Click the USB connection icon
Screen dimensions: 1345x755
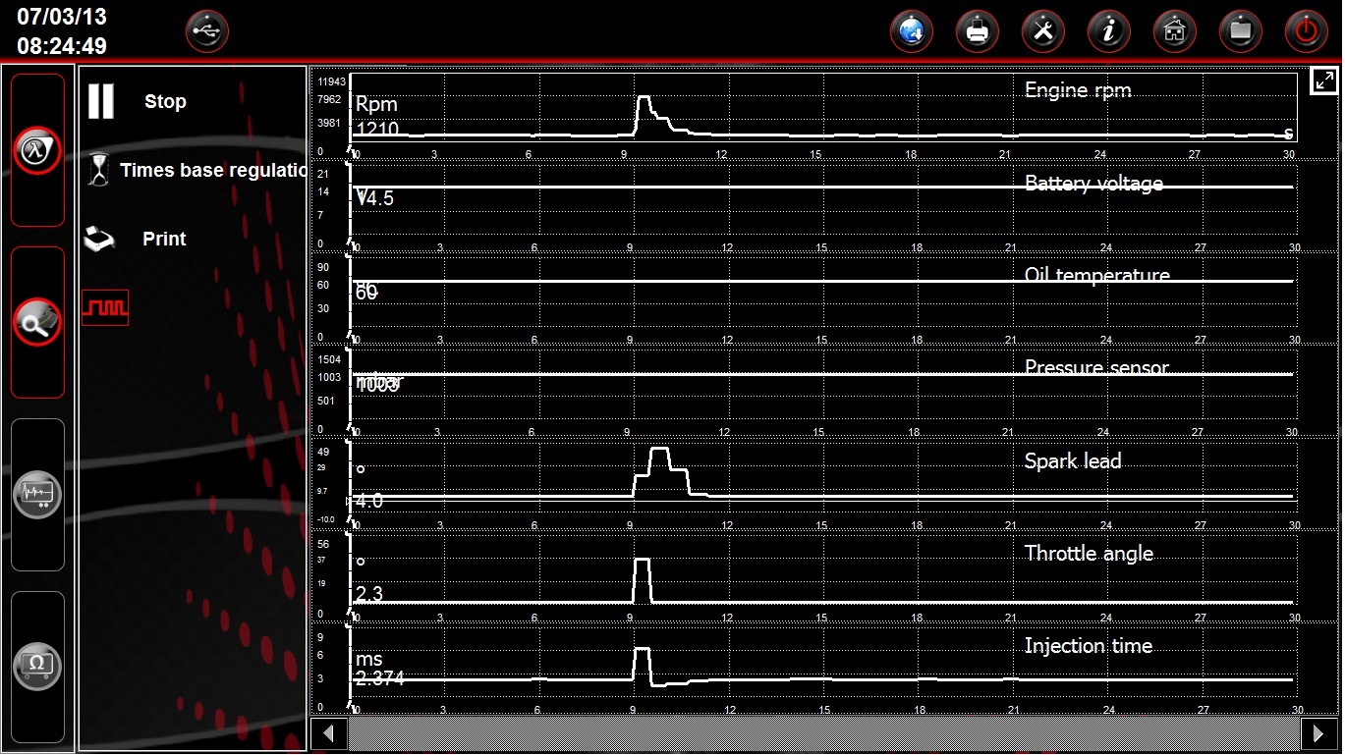pyautogui.click(x=206, y=32)
